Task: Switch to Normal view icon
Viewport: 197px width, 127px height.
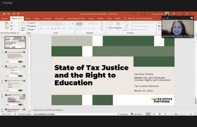Action: tap(148, 114)
